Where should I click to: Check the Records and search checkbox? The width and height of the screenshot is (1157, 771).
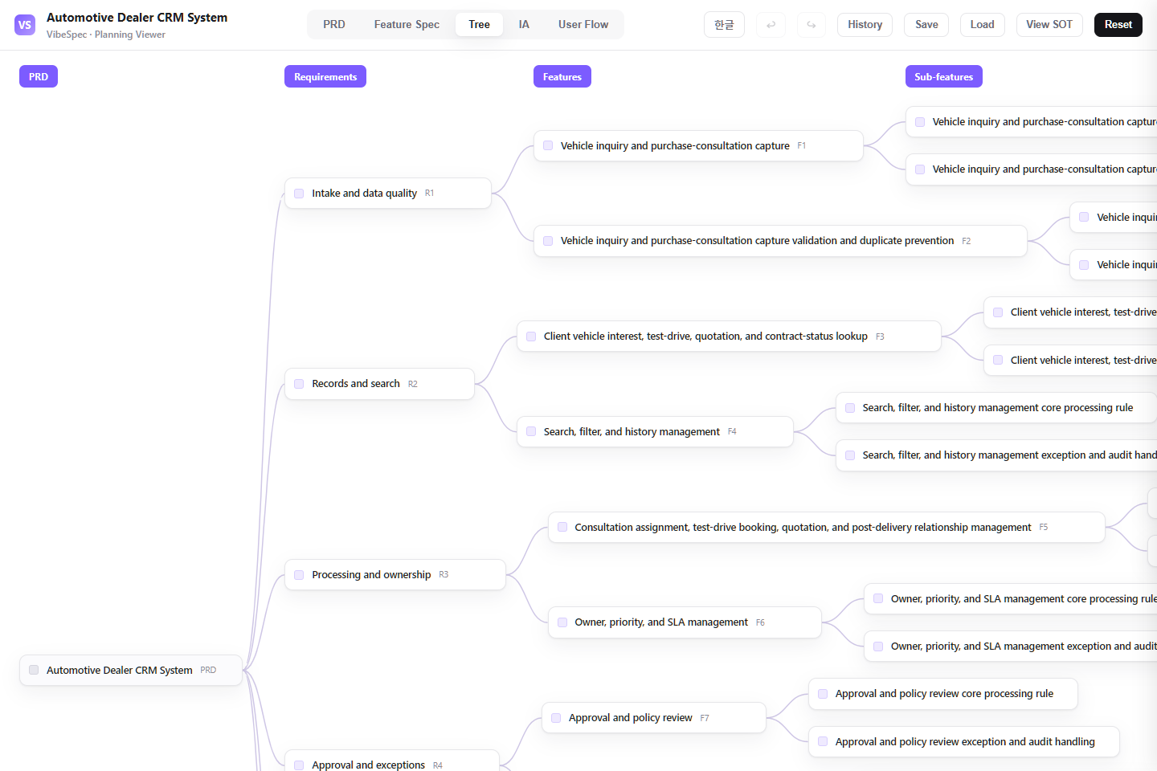click(x=299, y=384)
